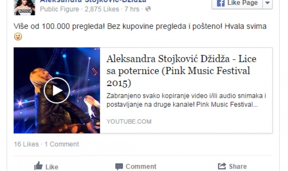The width and height of the screenshot is (288, 171).
Task: Click the Like Page button text
Action: 242,3
